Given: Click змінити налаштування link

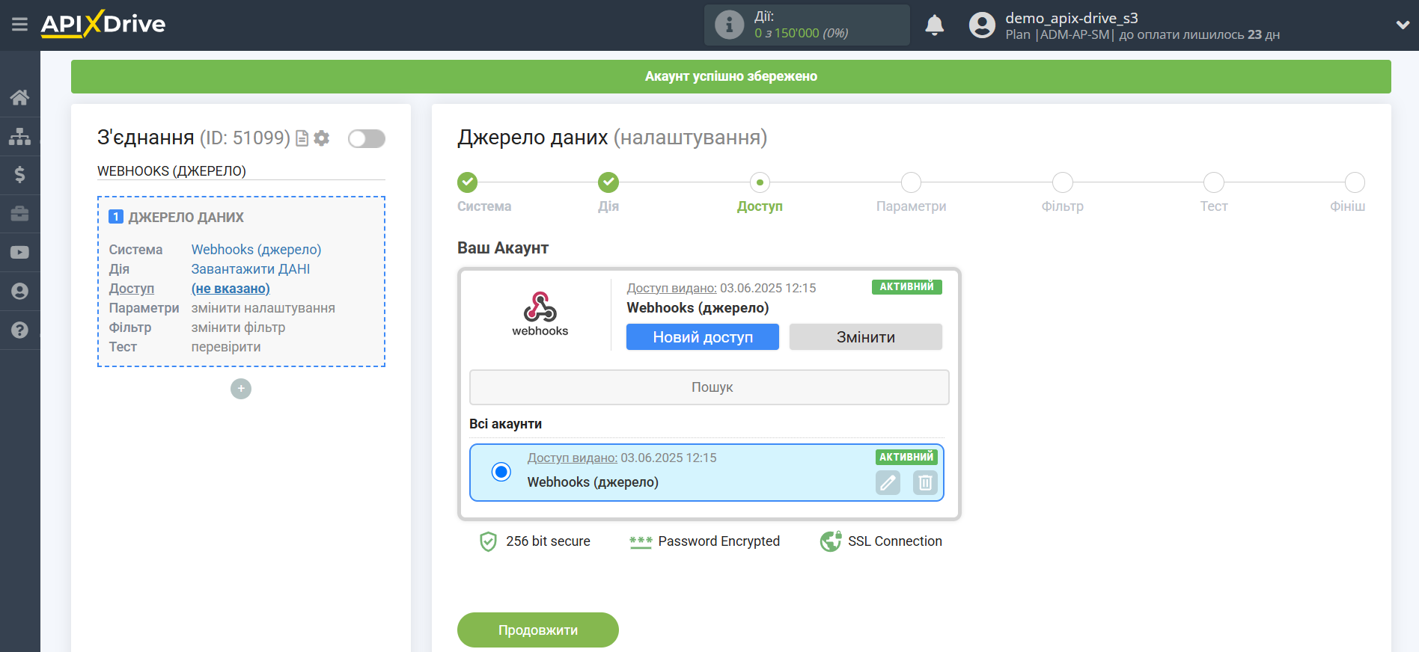Looking at the screenshot, I should pyautogui.click(x=263, y=308).
